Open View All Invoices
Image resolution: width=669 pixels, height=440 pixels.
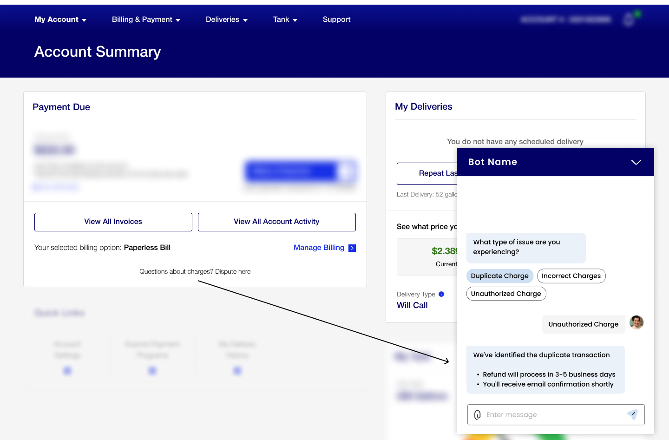(113, 222)
